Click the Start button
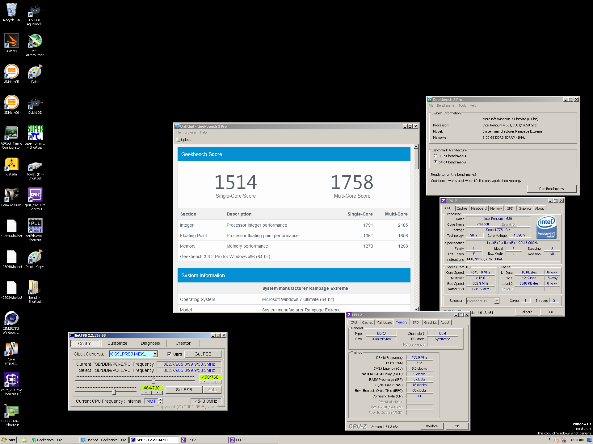 click(x=8, y=440)
